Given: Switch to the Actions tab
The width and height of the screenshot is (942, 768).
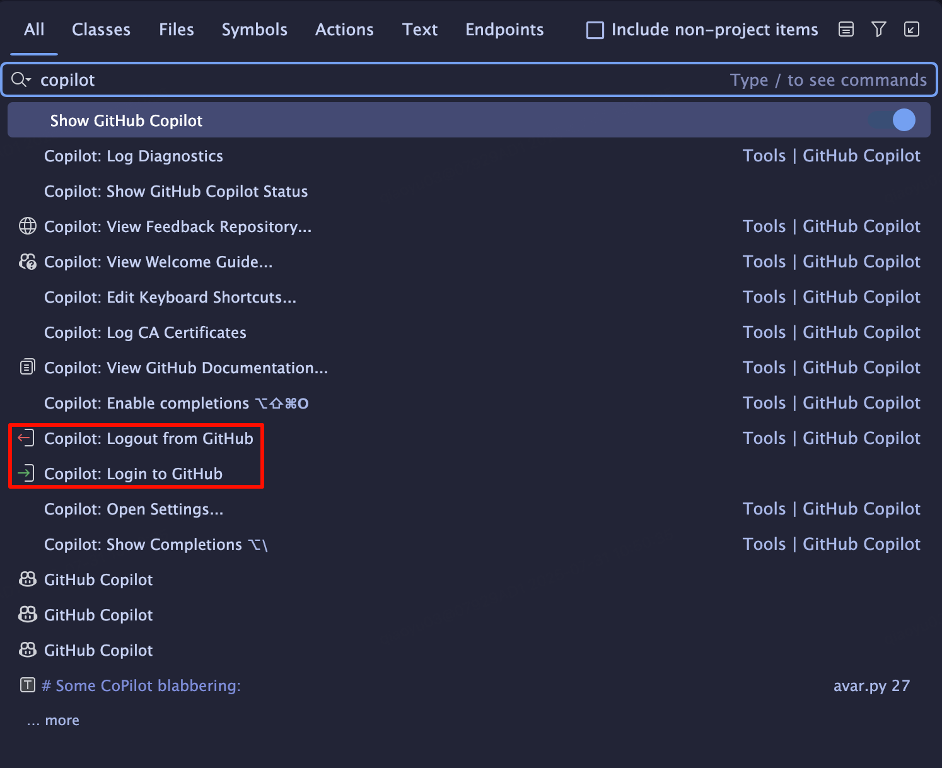Looking at the screenshot, I should click(x=344, y=29).
